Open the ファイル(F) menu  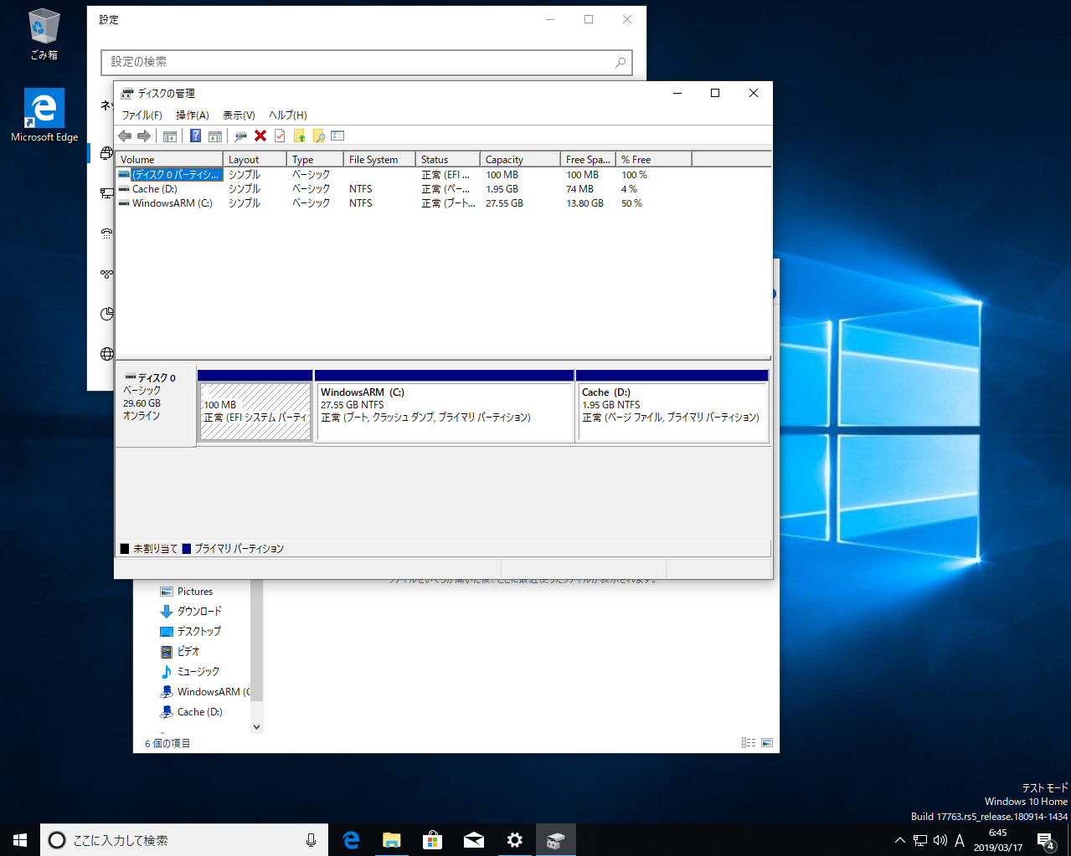(x=142, y=115)
